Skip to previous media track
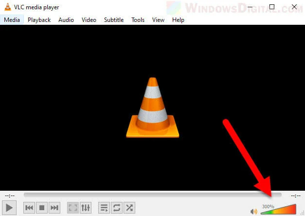This screenshot has width=305, height=216. [x=29, y=208]
